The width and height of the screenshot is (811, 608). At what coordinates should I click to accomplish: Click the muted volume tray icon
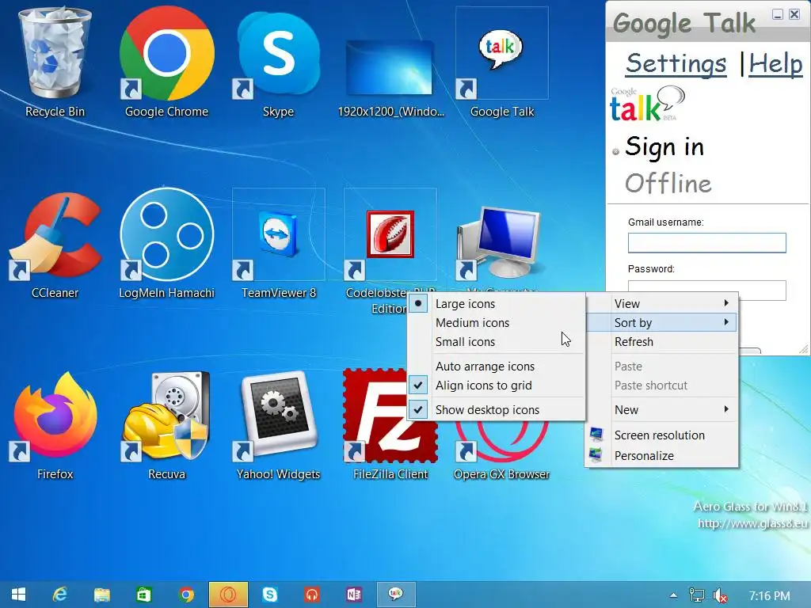point(720,595)
